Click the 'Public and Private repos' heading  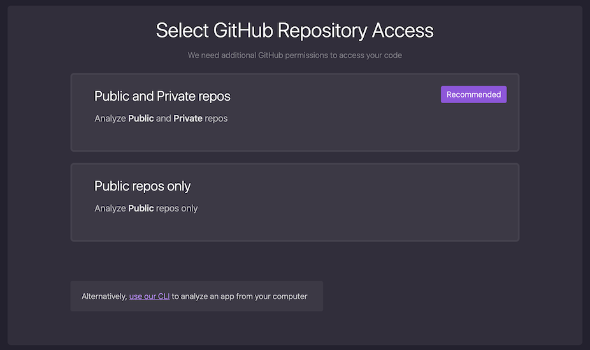click(x=162, y=96)
